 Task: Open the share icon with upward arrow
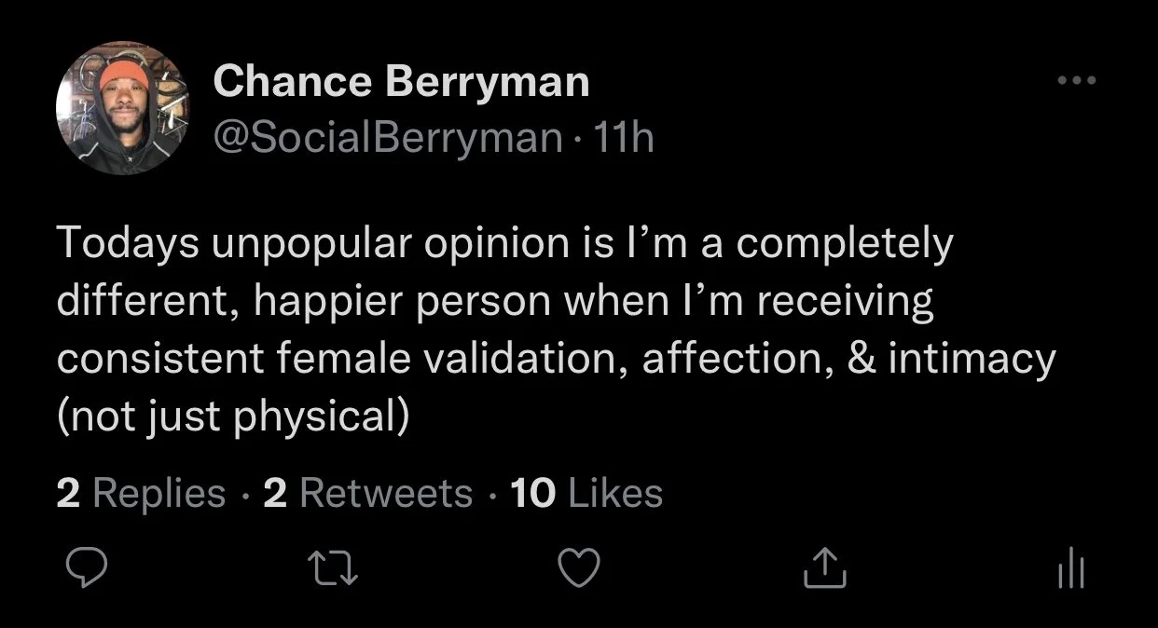[824, 567]
